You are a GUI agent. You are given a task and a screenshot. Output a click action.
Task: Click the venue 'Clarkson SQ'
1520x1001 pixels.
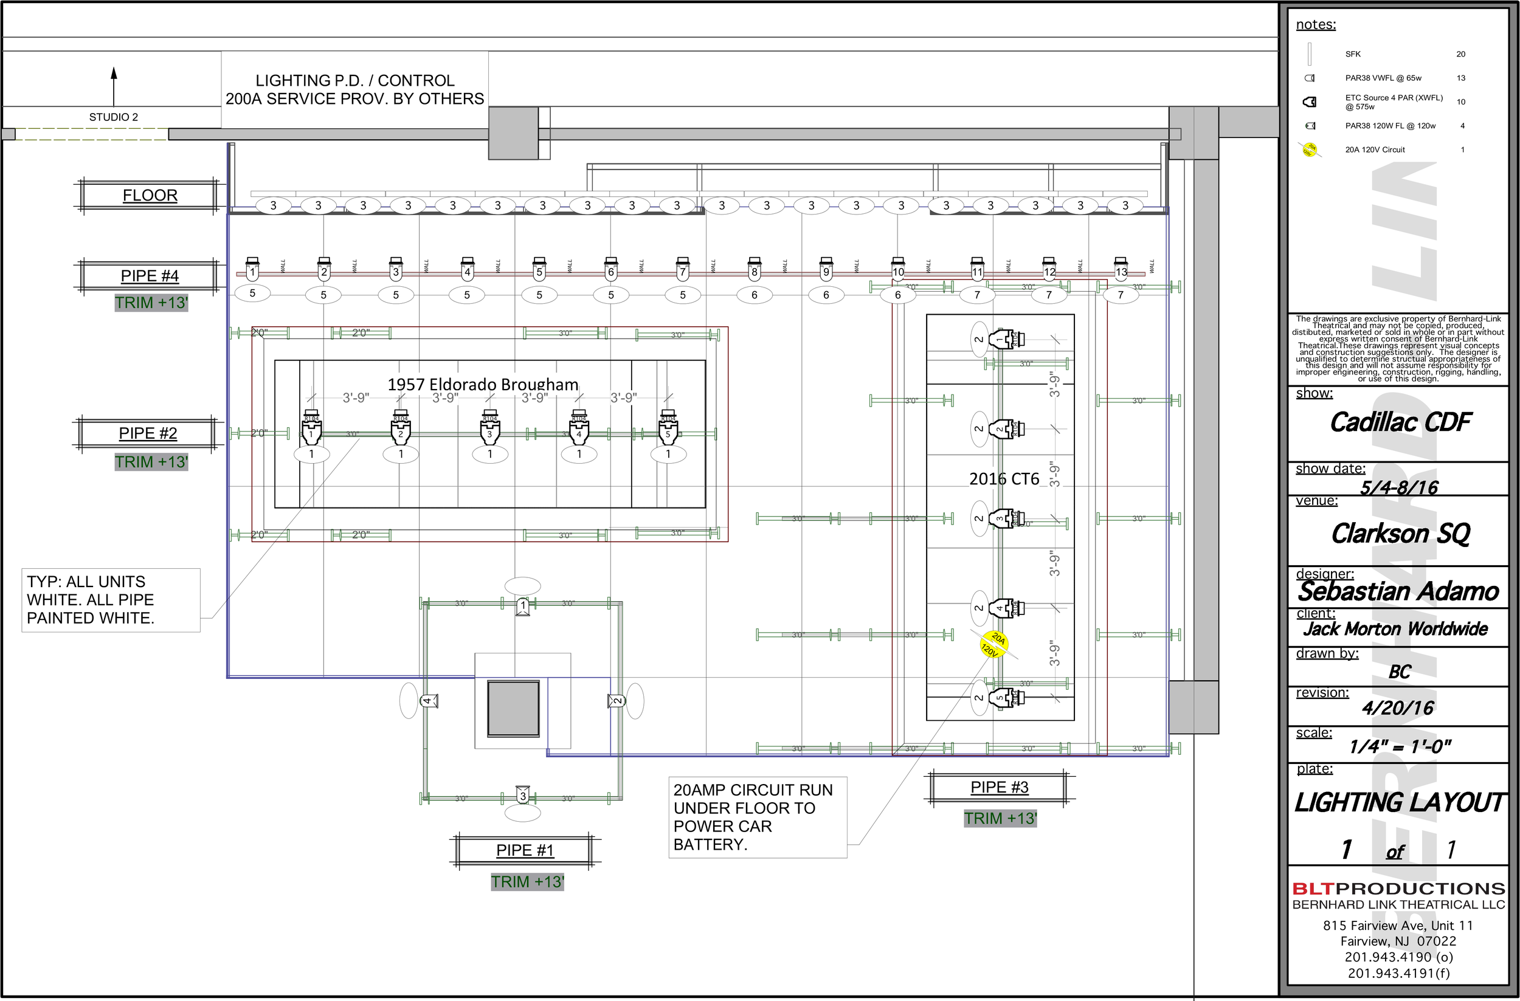tap(1401, 533)
